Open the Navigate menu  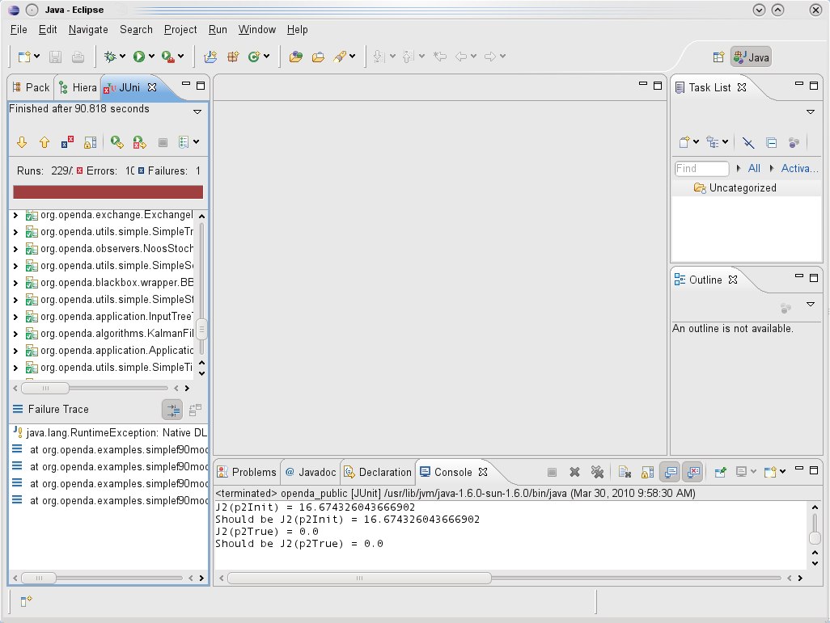point(87,29)
